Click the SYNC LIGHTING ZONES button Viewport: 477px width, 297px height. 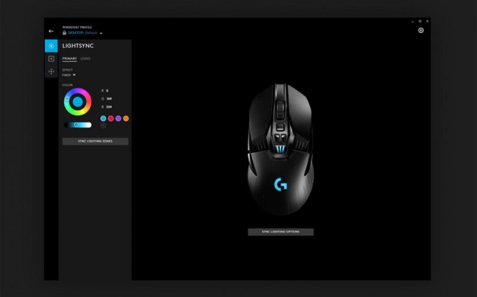(x=95, y=141)
